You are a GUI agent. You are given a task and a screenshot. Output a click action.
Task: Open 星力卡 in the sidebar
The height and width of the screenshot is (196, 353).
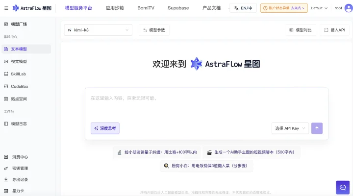[x=18, y=191]
